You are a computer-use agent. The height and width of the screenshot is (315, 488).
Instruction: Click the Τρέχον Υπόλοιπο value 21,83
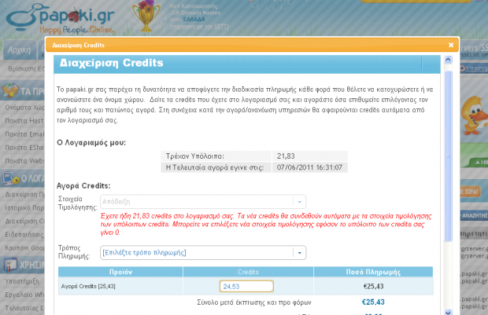(286, 156)
